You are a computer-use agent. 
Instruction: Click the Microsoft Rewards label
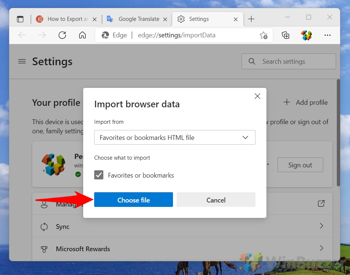coord(83,249)
